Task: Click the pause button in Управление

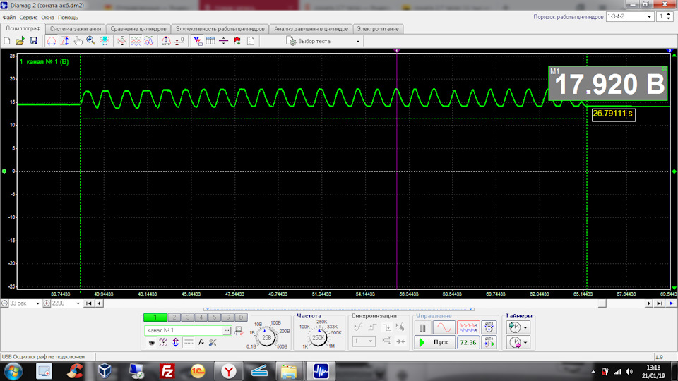Action: point(422,327)
